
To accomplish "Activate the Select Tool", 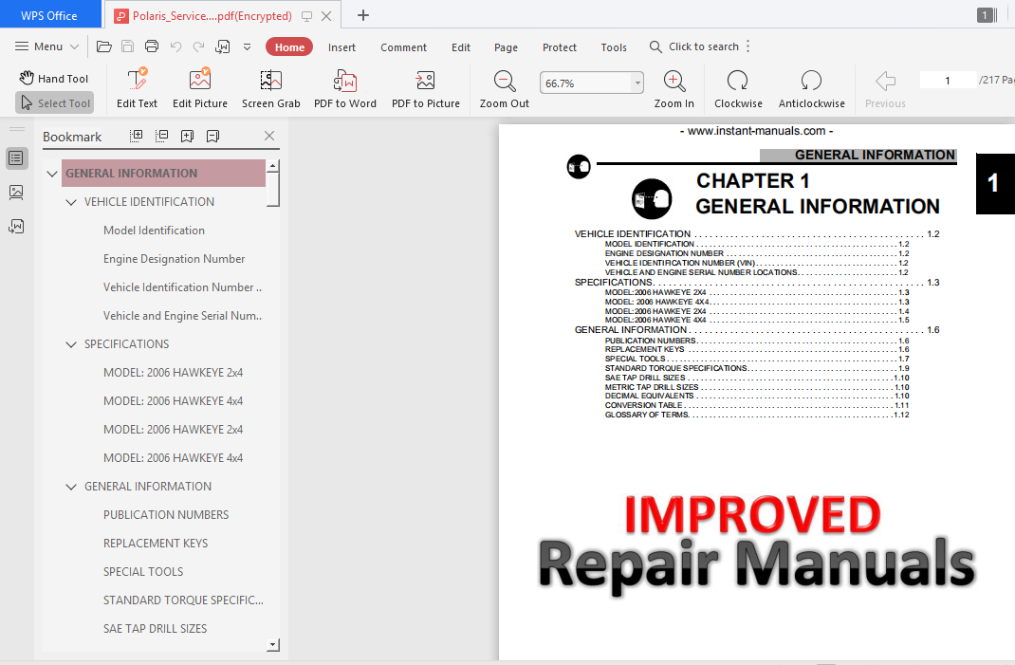I will coord(54,103).
